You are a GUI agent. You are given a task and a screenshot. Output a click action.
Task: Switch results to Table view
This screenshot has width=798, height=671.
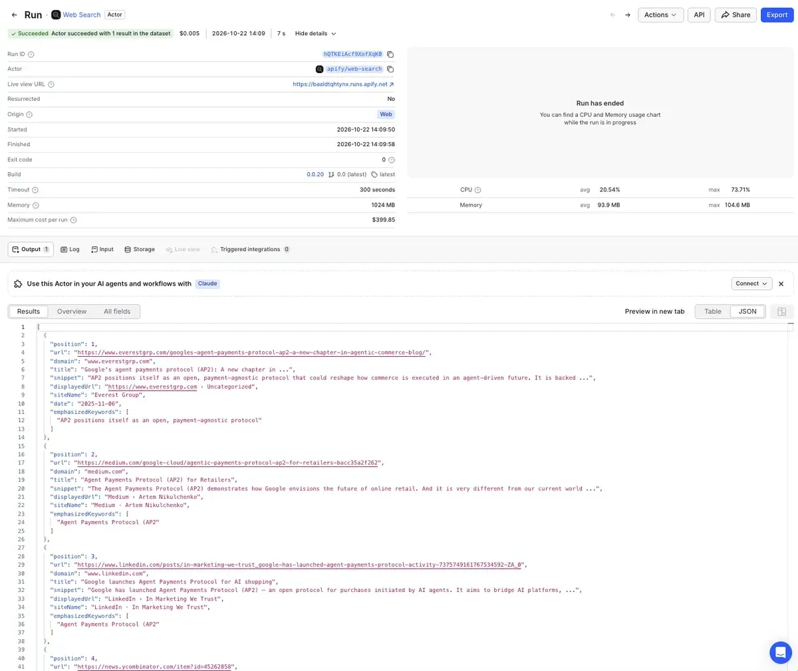pyautogui.click(x=713, y=312)
